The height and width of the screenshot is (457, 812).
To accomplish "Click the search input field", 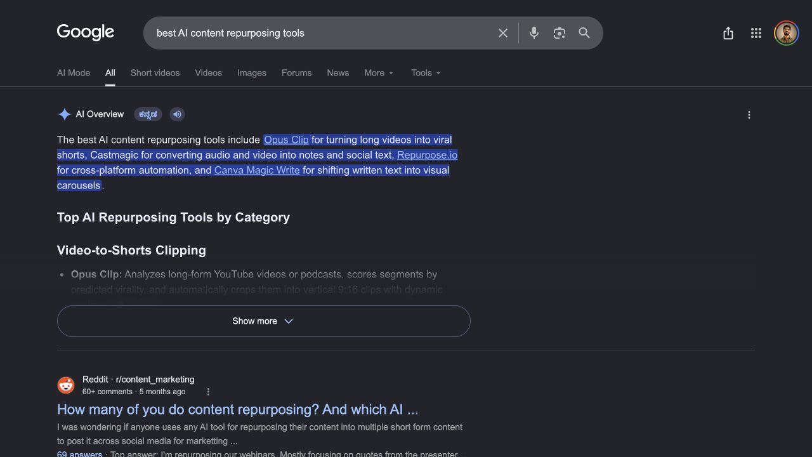I will point(322,33).
